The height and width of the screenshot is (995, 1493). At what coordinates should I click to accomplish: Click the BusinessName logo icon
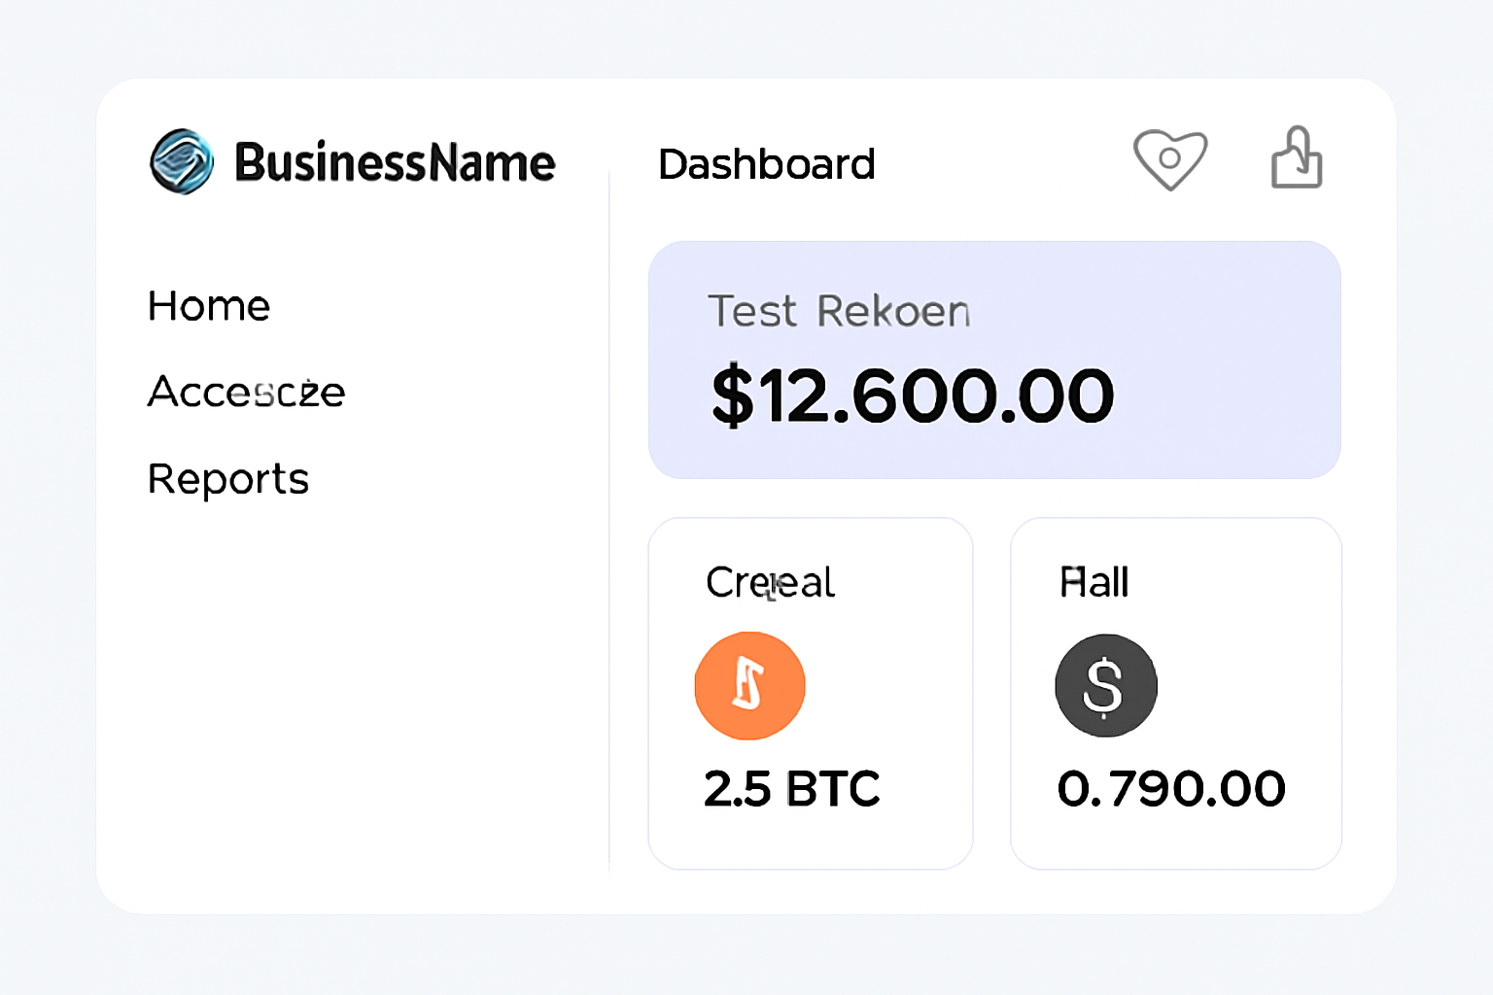point(181,162)
